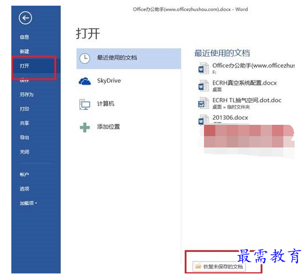Click Word icon beside 201306.docx

[x=203, y=120]
